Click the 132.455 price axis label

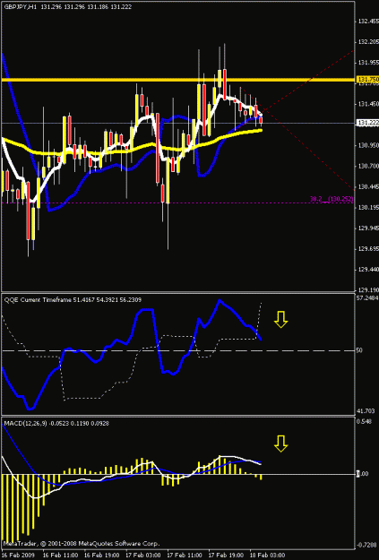point(368,22)
